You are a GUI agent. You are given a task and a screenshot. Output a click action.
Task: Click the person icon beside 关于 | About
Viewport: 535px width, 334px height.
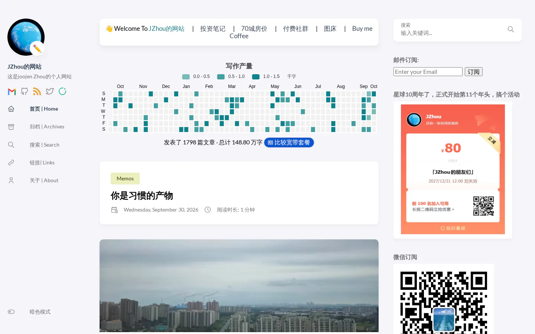[11, 180]
